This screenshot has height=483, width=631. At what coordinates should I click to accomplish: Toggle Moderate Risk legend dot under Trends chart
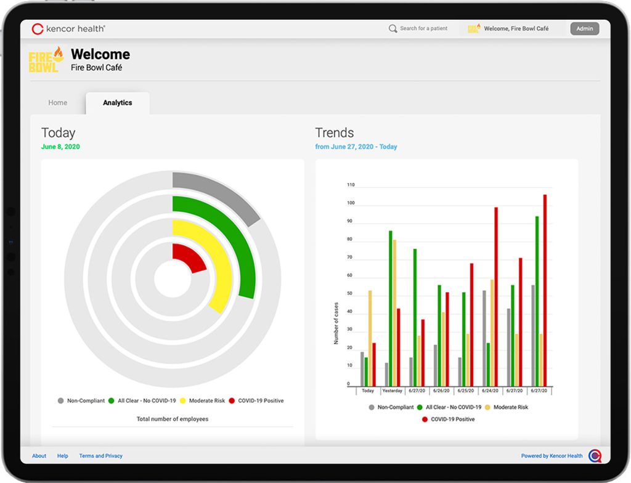point(487,407)
